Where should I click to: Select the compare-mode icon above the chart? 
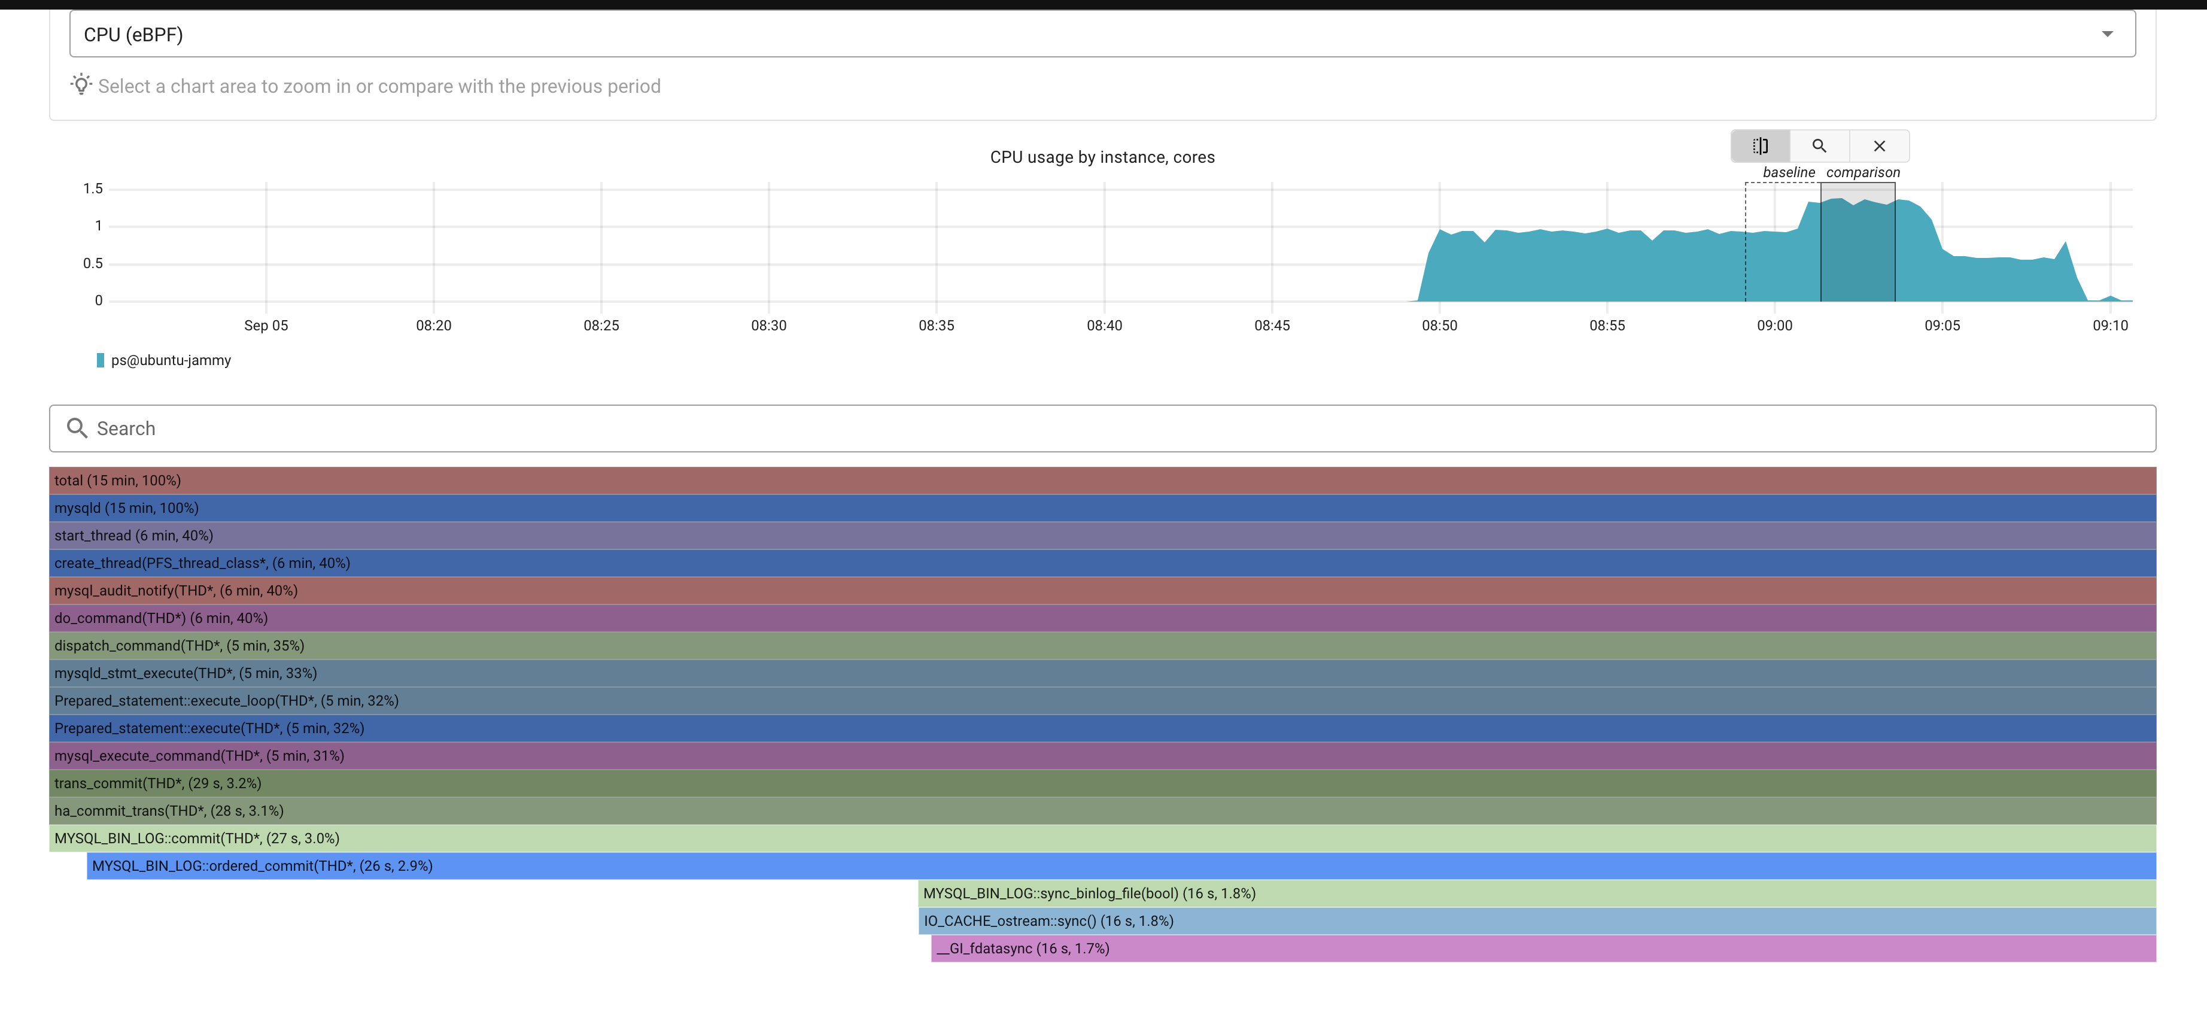pos(1760,145)
